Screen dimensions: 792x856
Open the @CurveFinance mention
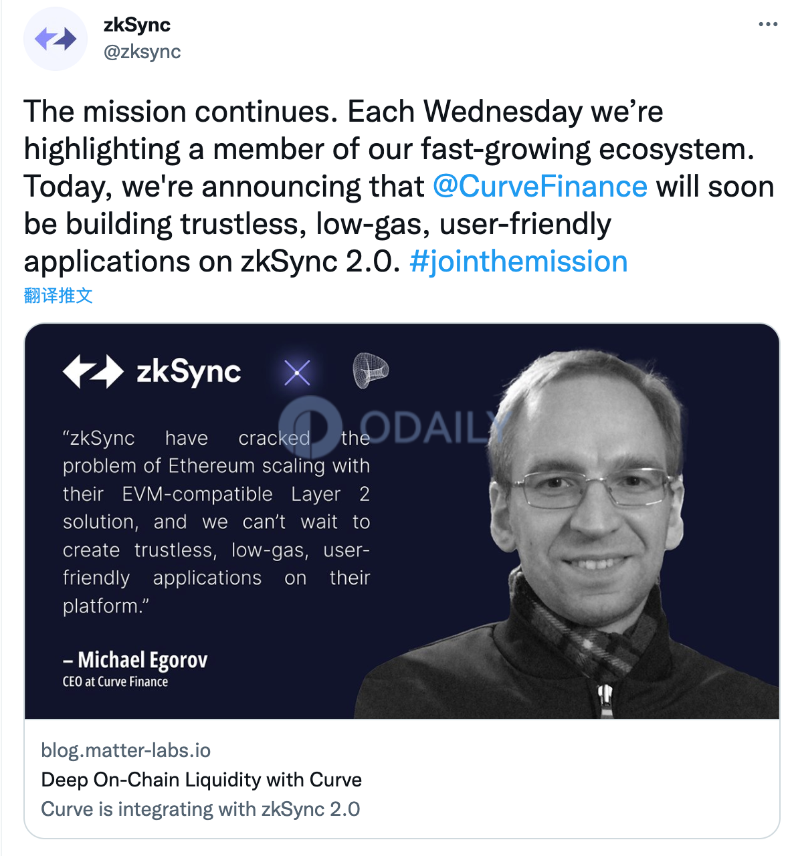(x=540, y=187)
